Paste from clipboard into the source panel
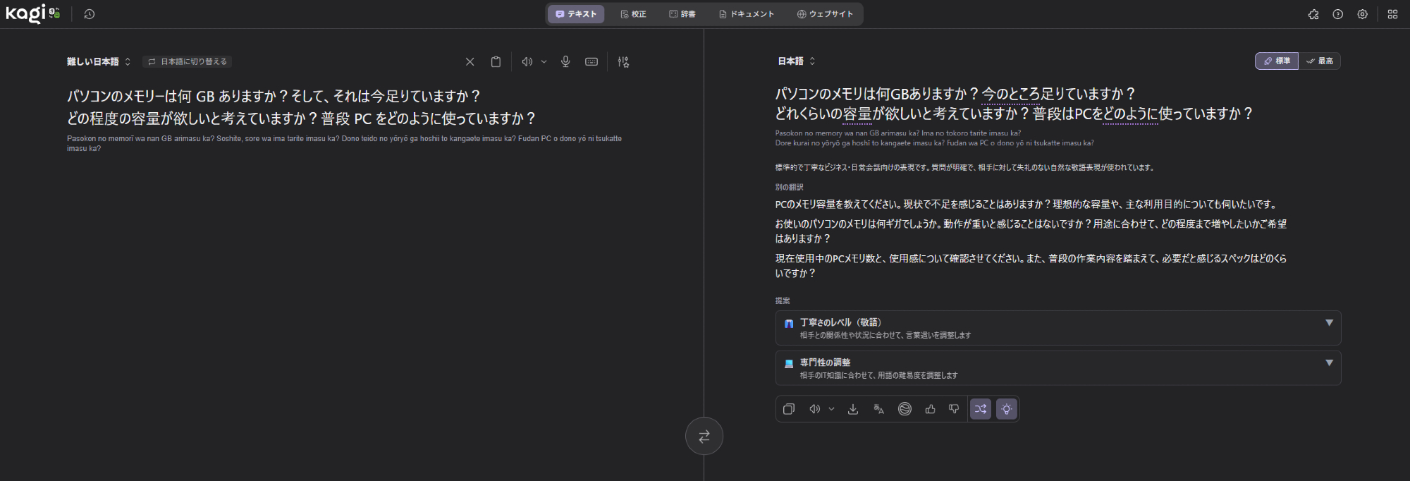 click(x=496, y=62)
